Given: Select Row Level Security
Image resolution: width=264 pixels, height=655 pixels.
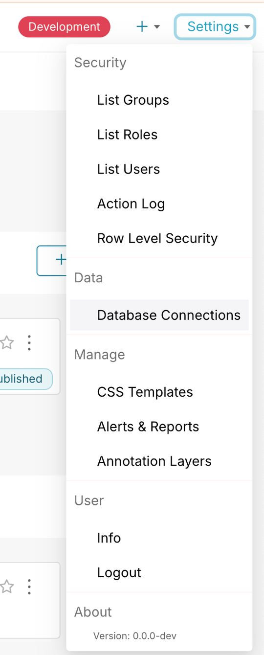Looking at the screenshot, I should 159,238.
